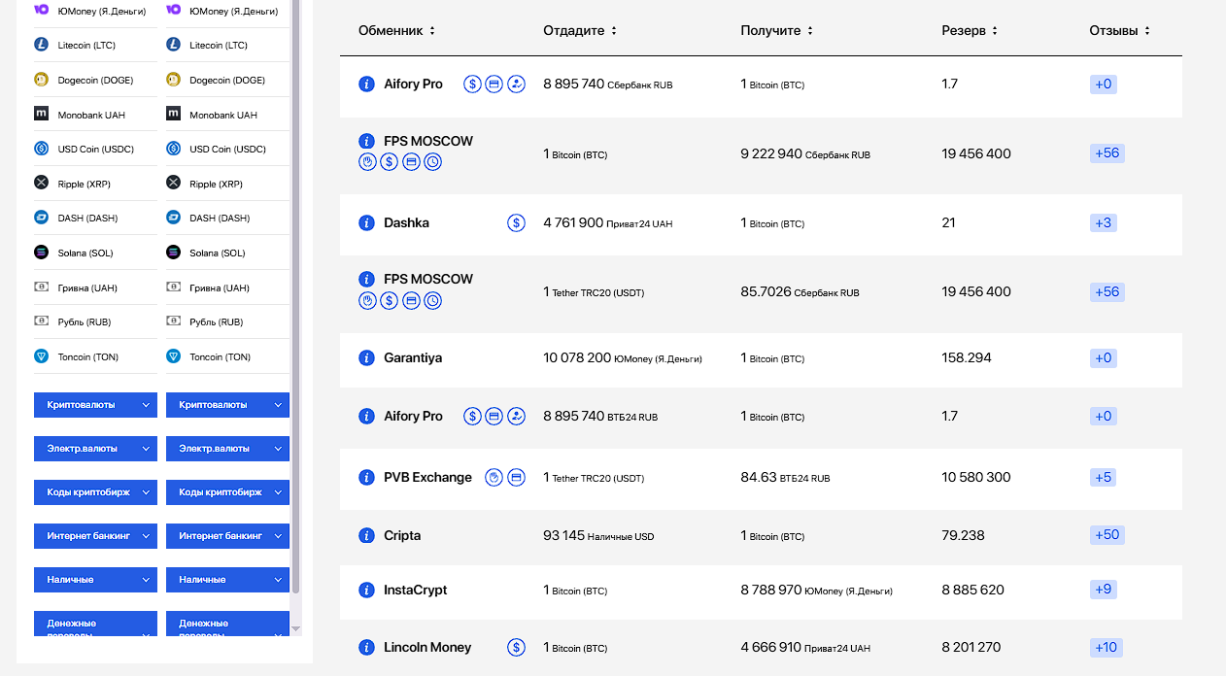Screen dimensions: 1226x676
Task: Click clock icon in FPS MOSCOW Bitcoin row
Action: (x=433, y=162)
